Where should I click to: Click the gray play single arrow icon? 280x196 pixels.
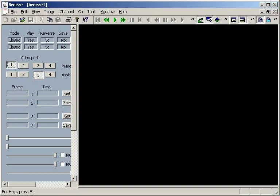(182, 20)
